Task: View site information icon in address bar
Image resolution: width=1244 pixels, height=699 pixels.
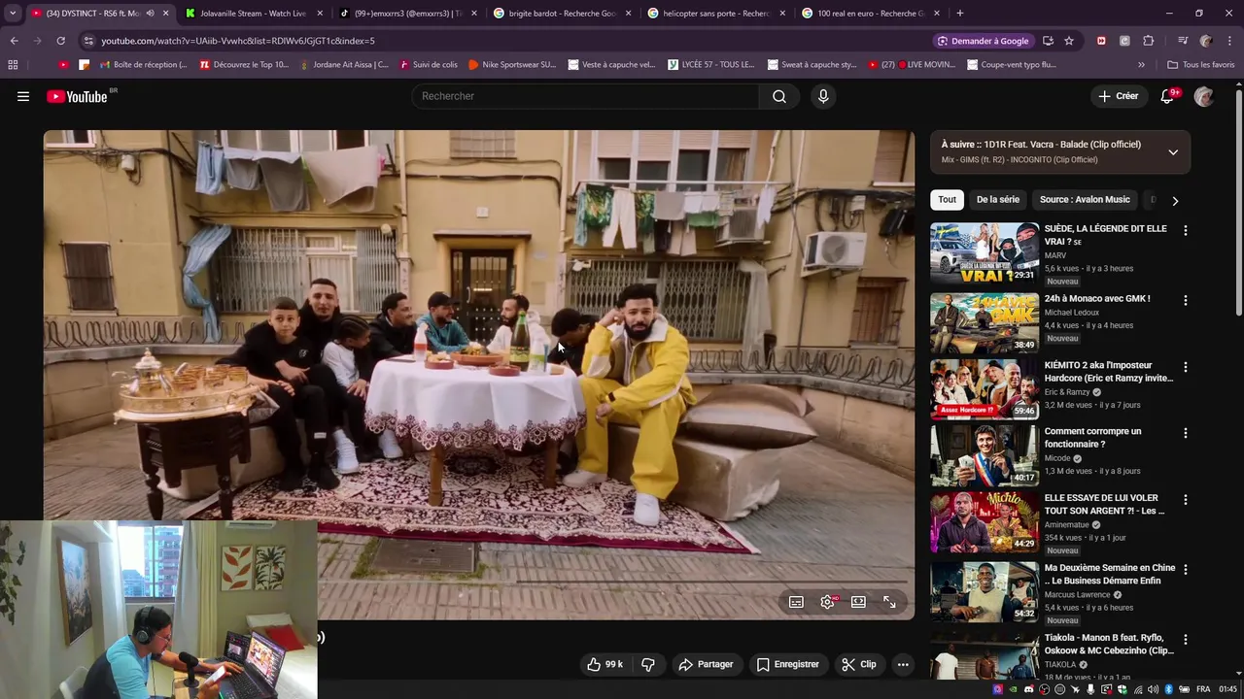Action: pyautogui.click(x=88, y=41)
